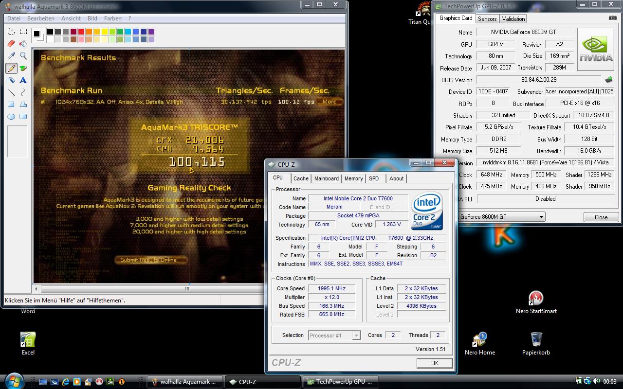
Task: Click the BIOS save chip icon in GPU-Z
Action: pos(609,79)
